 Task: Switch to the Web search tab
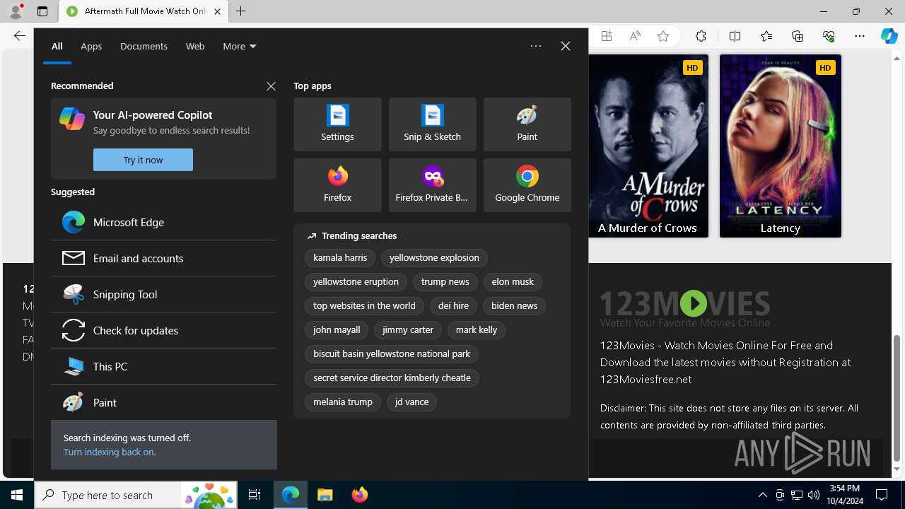pos(195,46)
